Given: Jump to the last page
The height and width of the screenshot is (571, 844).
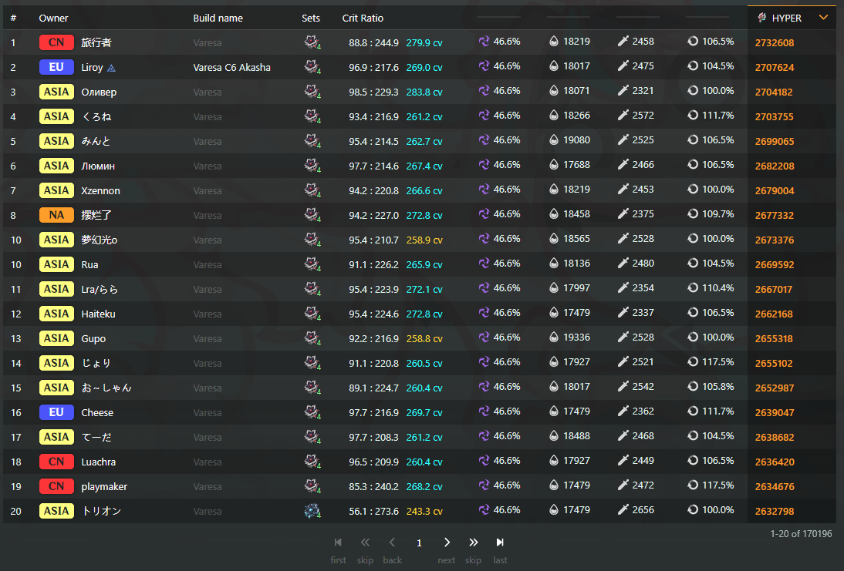Looking at the screenshot, I should click(500, 542).
